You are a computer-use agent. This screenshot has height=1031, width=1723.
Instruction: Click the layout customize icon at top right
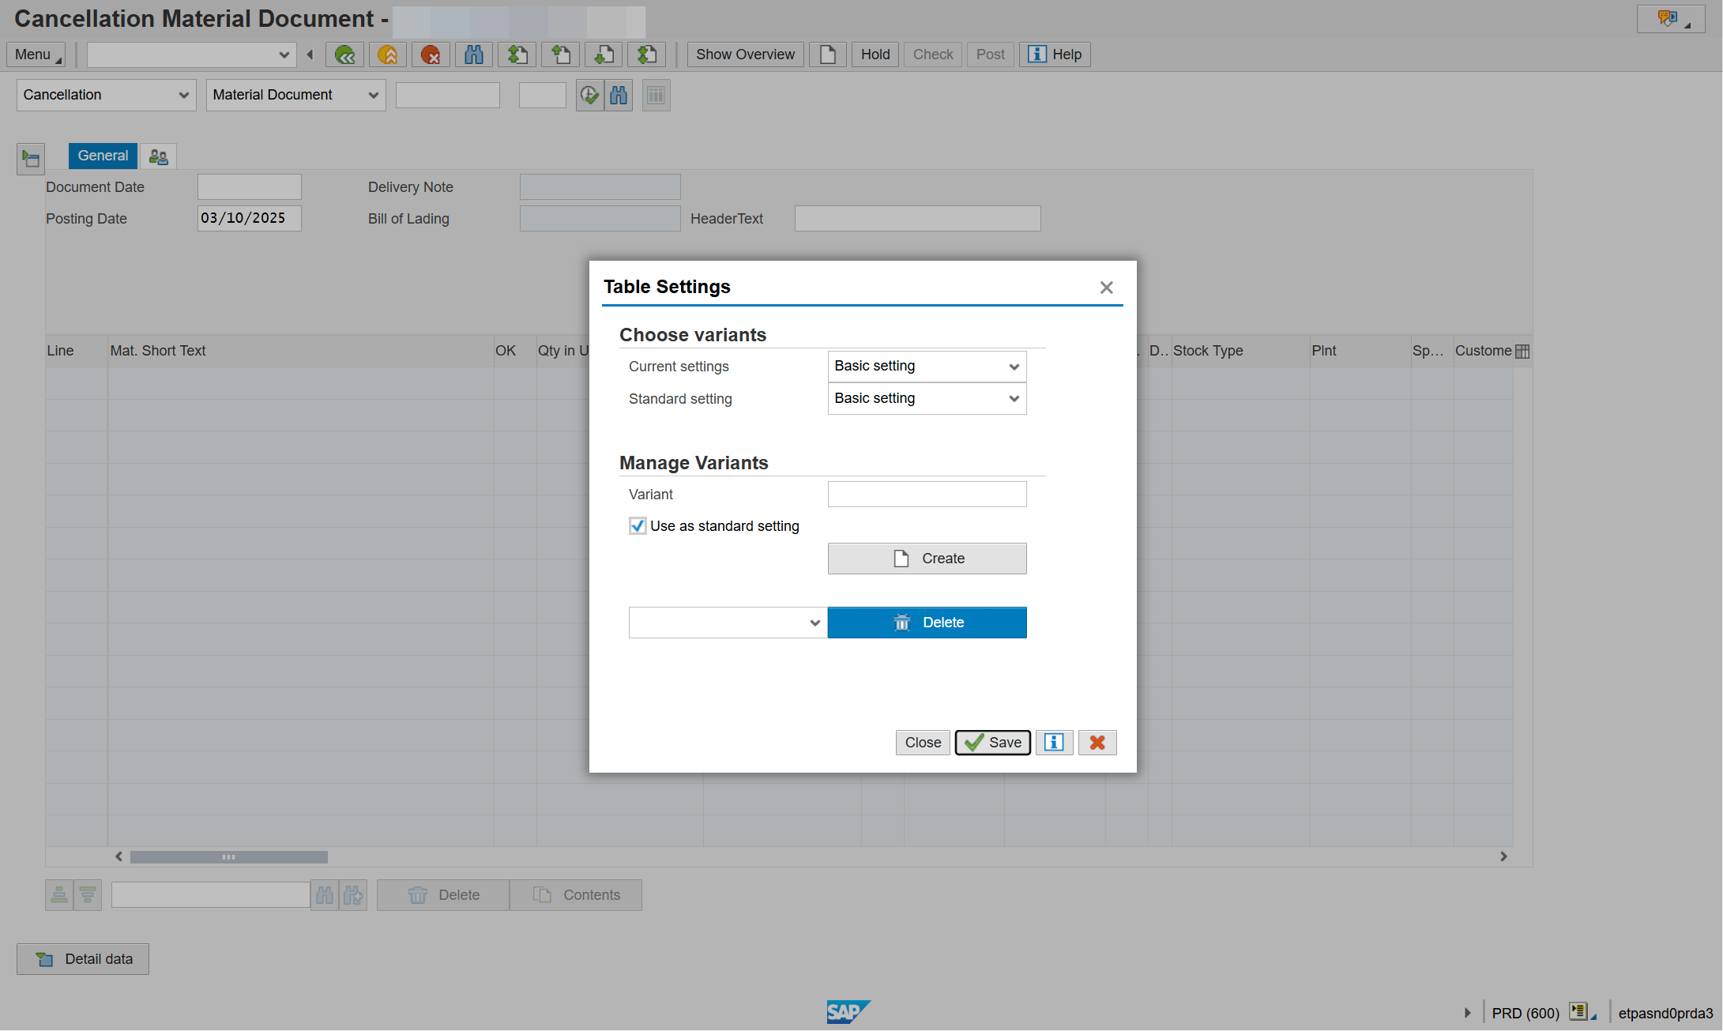(x=1670, y=19)
